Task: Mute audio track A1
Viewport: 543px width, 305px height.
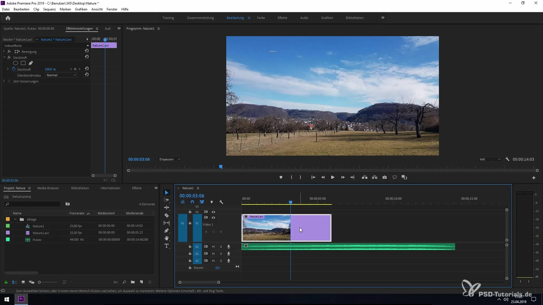Action: click(x=213, y=247)
